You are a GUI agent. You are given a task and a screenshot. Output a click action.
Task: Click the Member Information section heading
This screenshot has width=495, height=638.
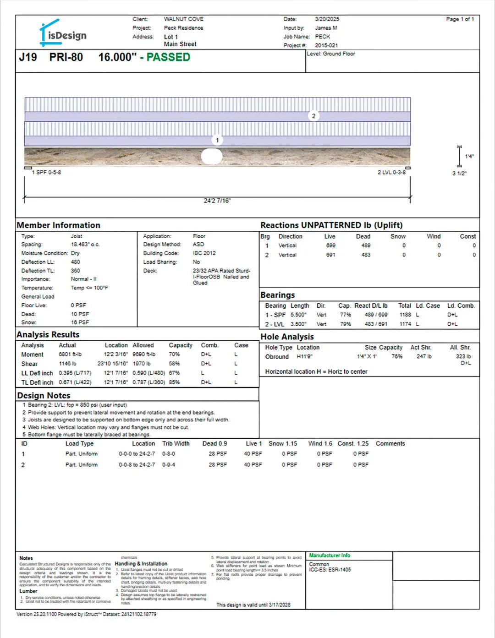tap(58, 225)
